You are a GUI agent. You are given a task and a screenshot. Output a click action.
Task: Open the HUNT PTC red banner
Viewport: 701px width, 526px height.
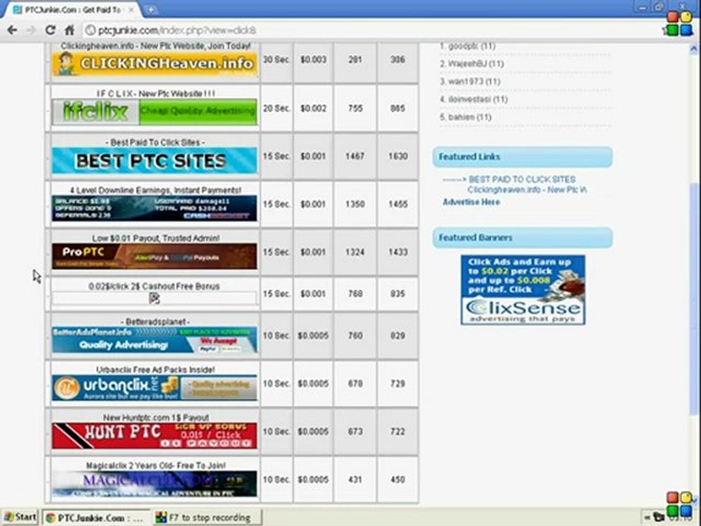click(155, 435)
